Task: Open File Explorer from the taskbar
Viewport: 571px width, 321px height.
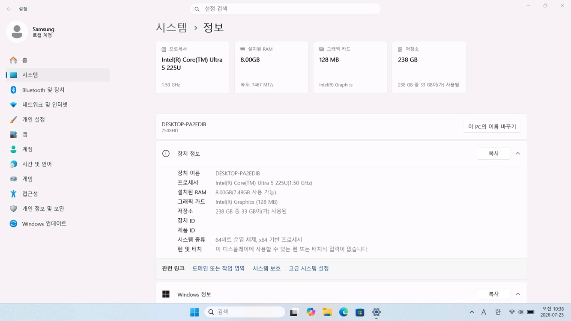Action: (x=327, y=312)
